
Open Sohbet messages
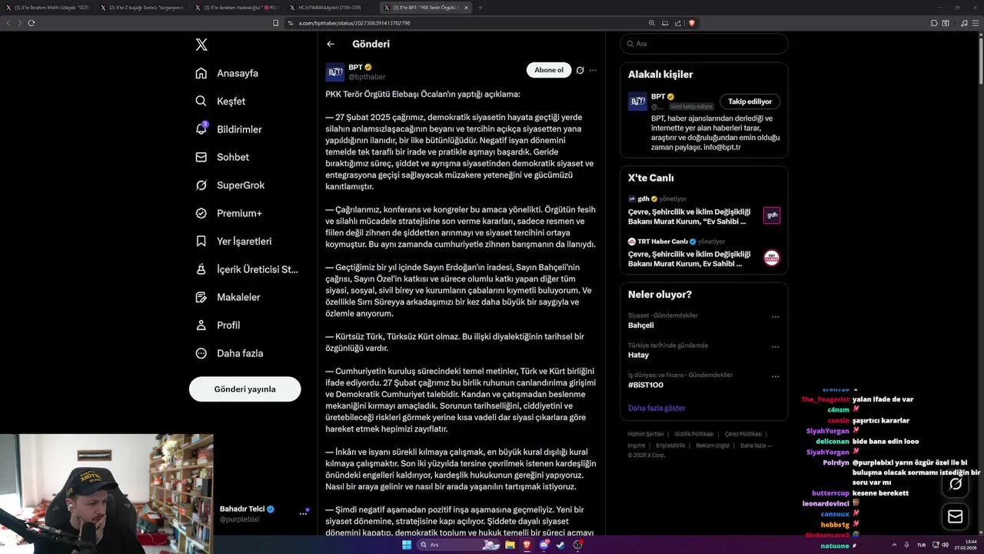(222, 157)
